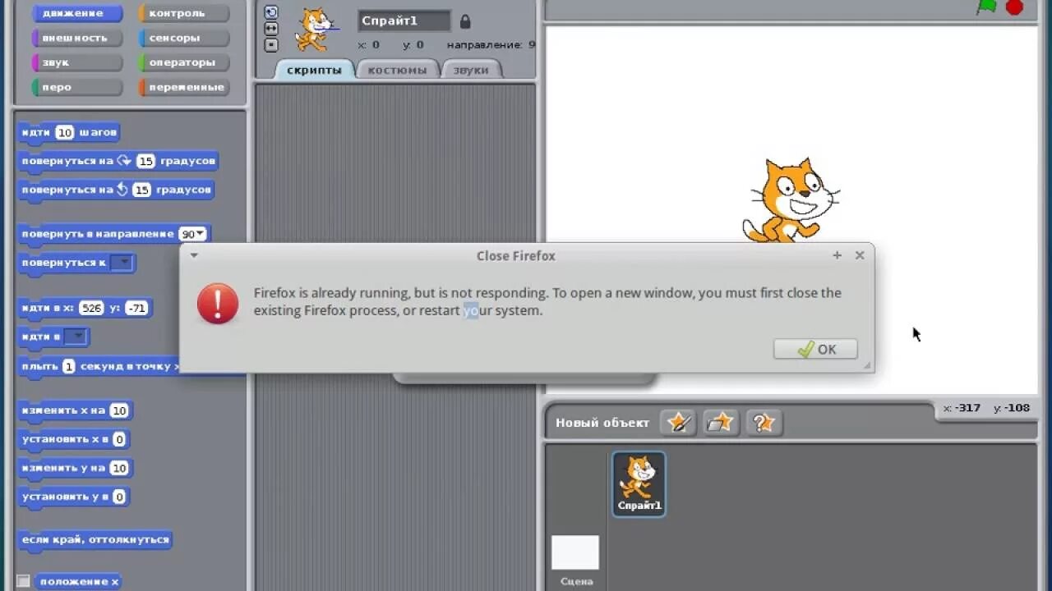This screenshot has width=1052, height=591.
Task: Select the перо block category
Action: 76,87
